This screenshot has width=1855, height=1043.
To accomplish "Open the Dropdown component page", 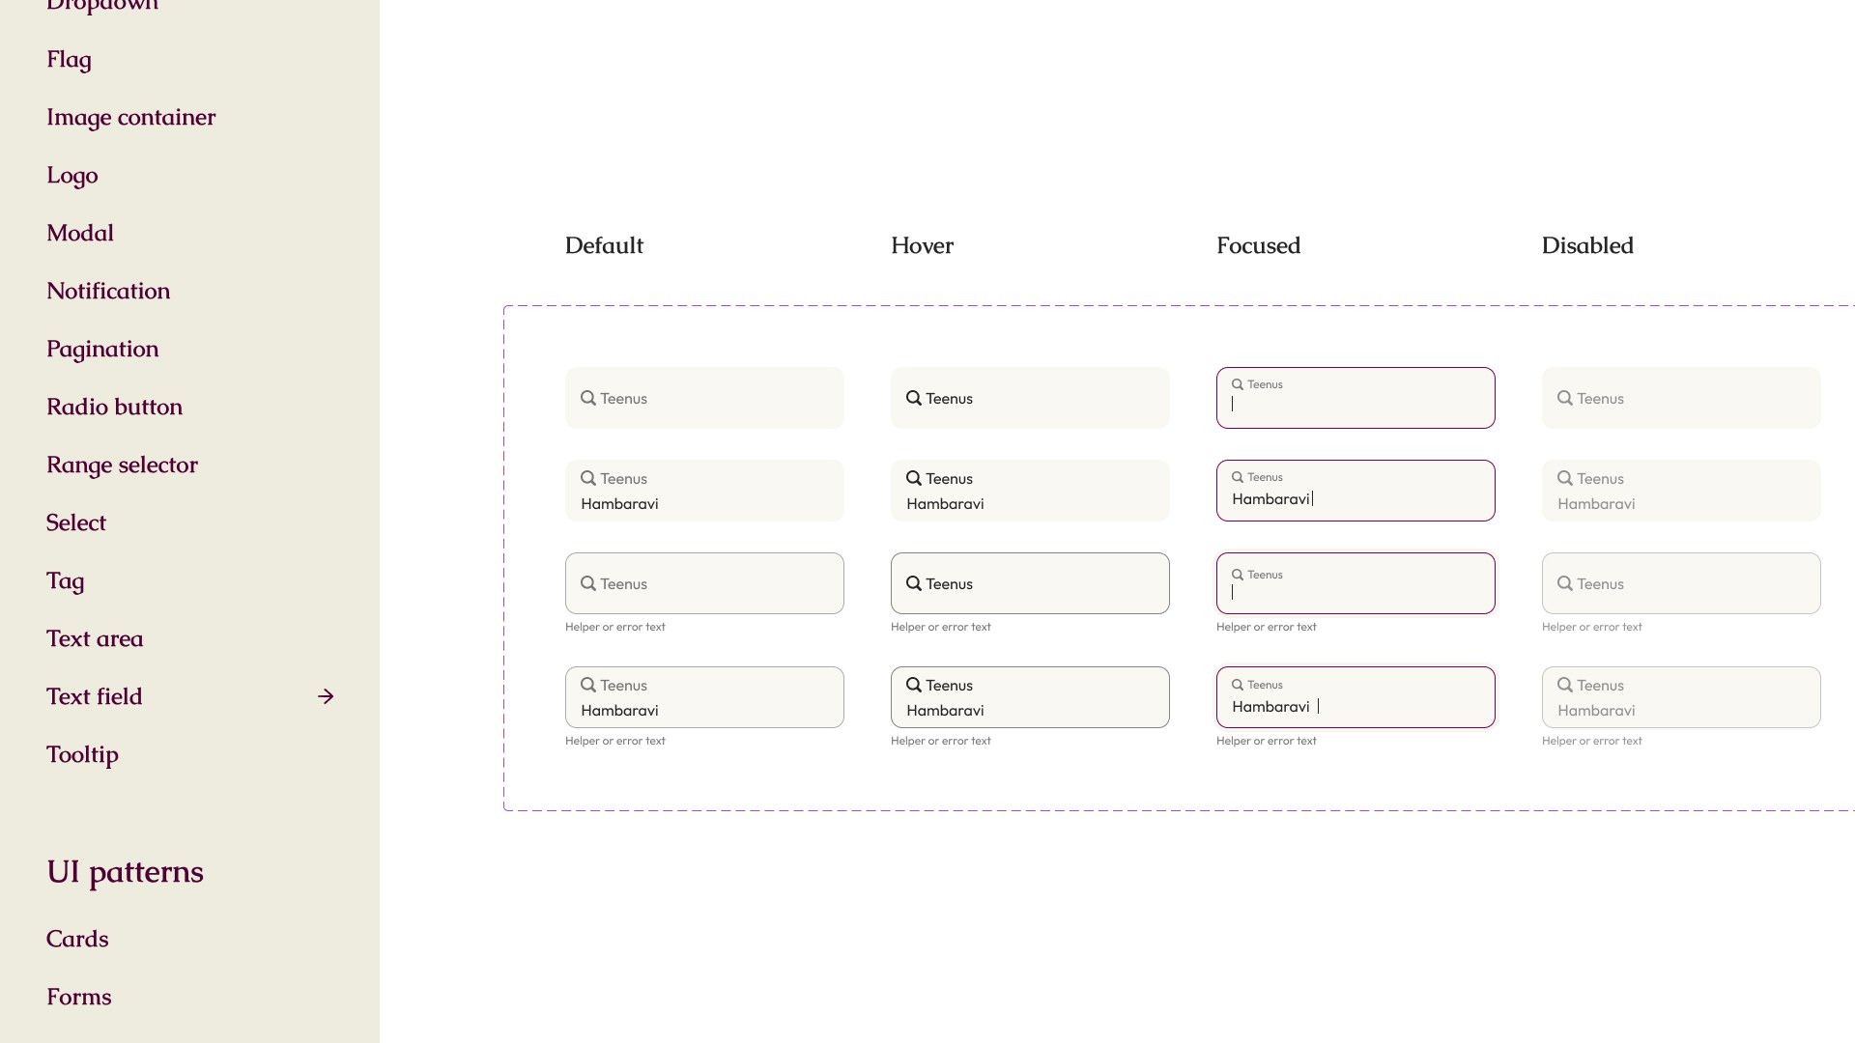I will pyautogui.click(x=101, y=6).
